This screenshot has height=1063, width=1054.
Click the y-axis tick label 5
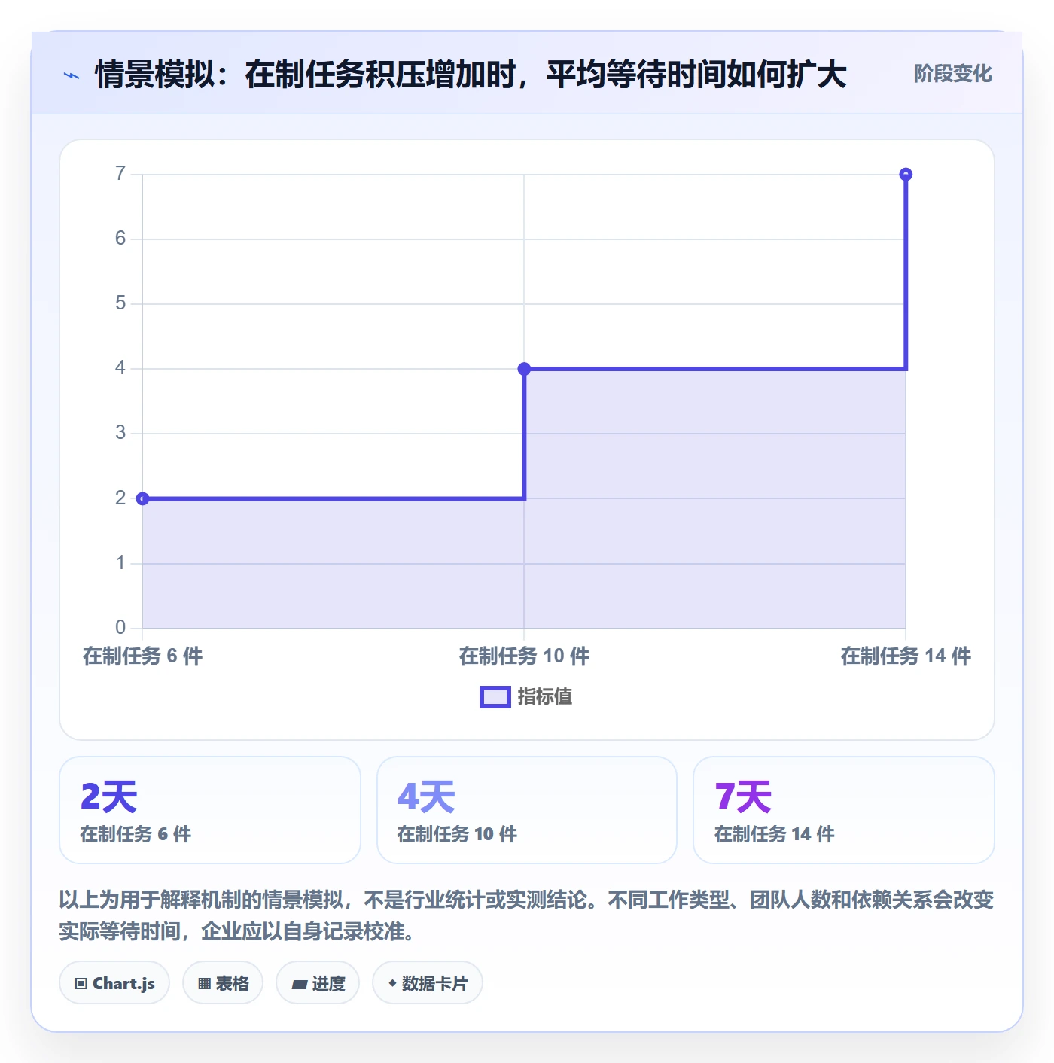point(120,303)
